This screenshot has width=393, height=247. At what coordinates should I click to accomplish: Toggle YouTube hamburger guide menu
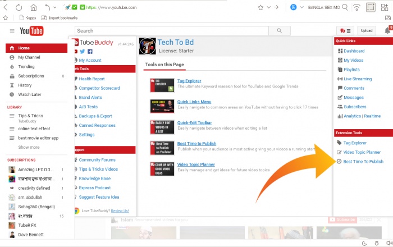(12, 31)
